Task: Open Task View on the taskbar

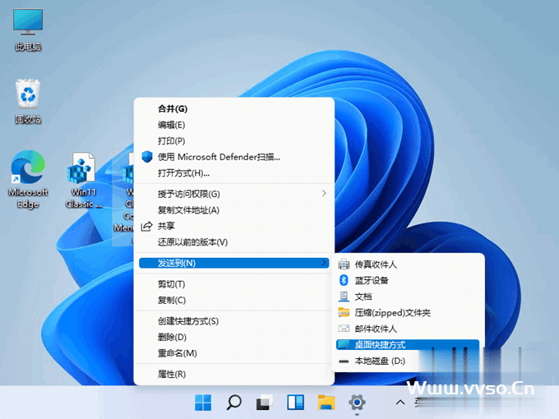Action: tap(265, 403)
